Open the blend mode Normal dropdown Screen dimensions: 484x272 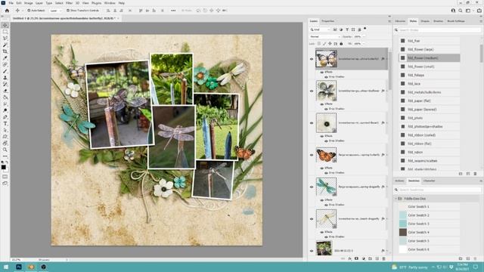point(324,37)
